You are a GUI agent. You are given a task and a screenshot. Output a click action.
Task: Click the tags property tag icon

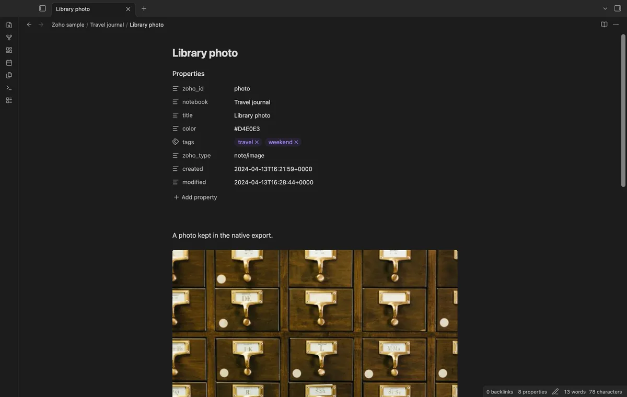[176, 142]
